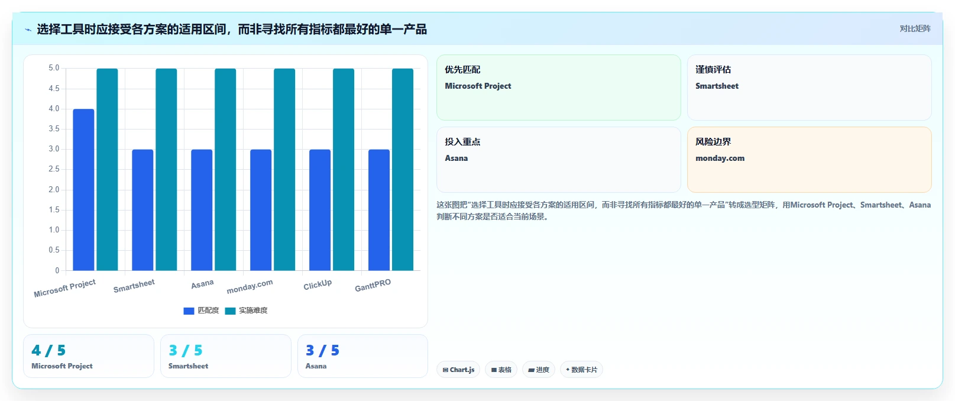955x401 pixels.
Task: Click the Asana x-axis label
Action: pyautogui.click(x=202, y=284)
